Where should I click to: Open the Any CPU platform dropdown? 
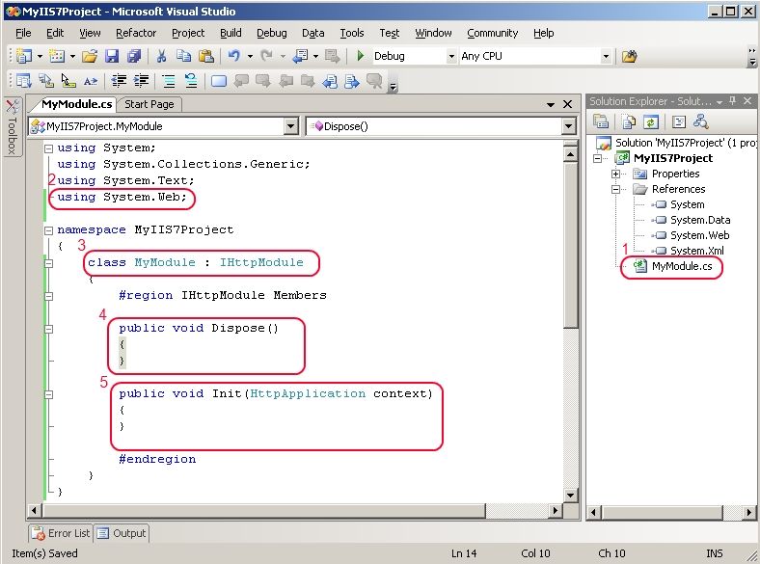coord(606,57)
